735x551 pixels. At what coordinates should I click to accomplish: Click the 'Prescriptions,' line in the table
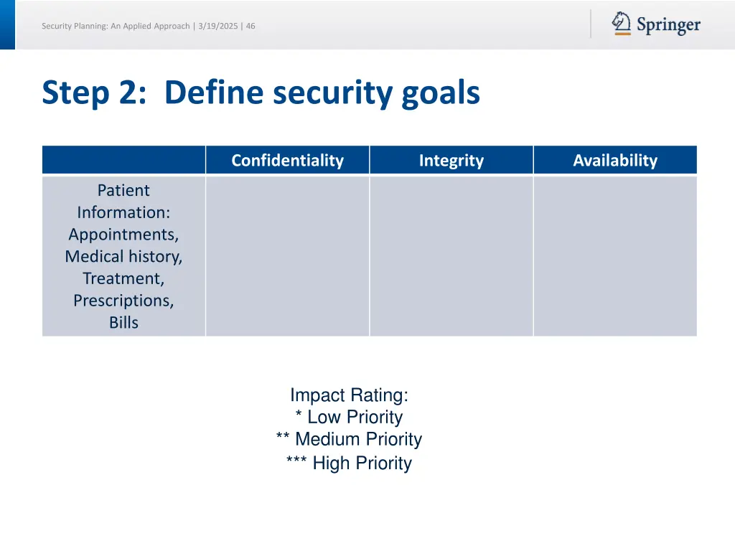[123, 301]
